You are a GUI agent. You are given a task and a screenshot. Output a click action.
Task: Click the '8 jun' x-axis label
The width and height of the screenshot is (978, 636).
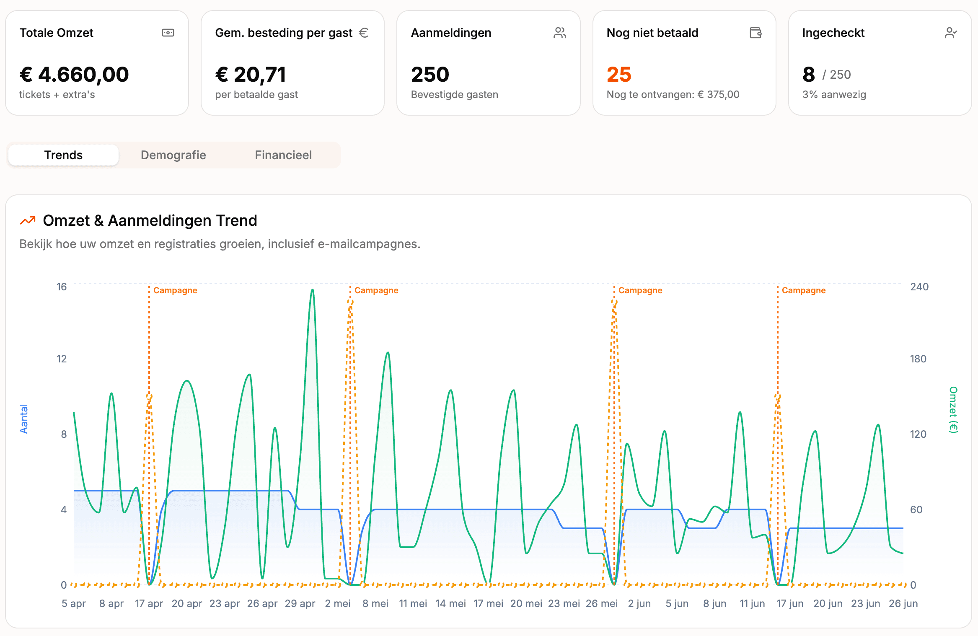(x=715, y=604)
